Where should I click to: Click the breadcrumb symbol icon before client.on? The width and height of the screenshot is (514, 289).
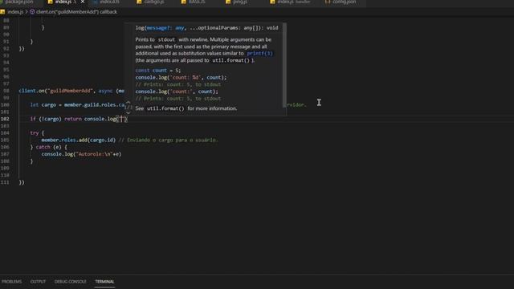(x=32, y=12)
